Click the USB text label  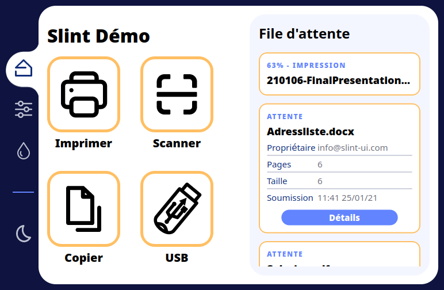point(177,258)
